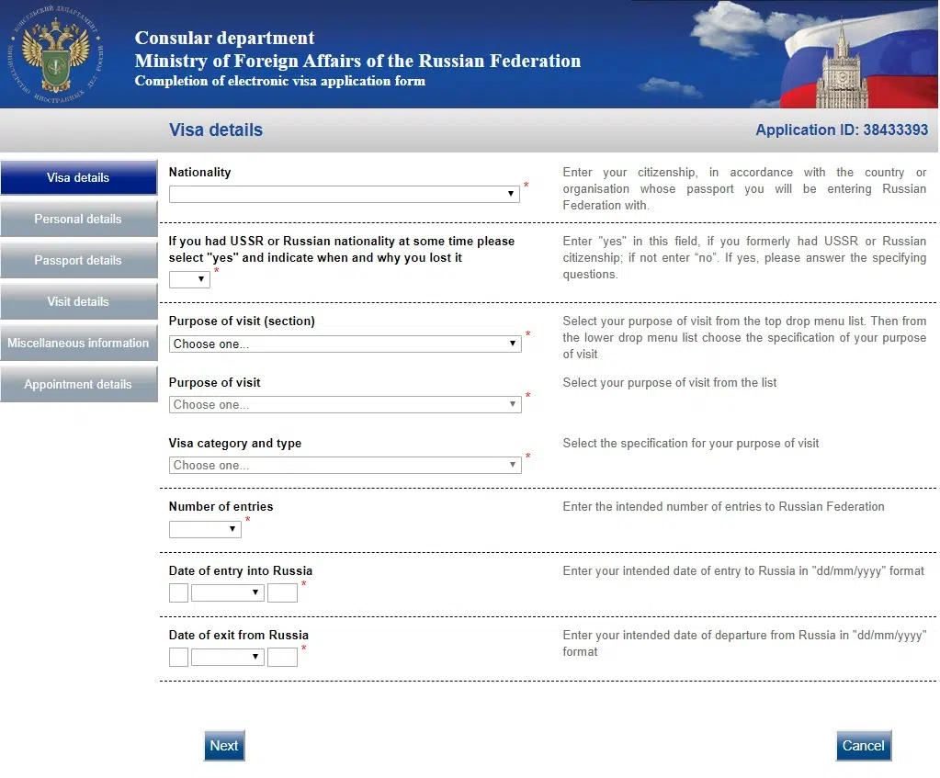Click the Application ID: 38433393 text
The height and width of the screenshot is (778, 940).
842,130
